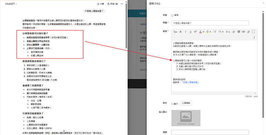Open the font size dropdown
Viewport: 266px width, 135px height.
click(x=175, y=32)
